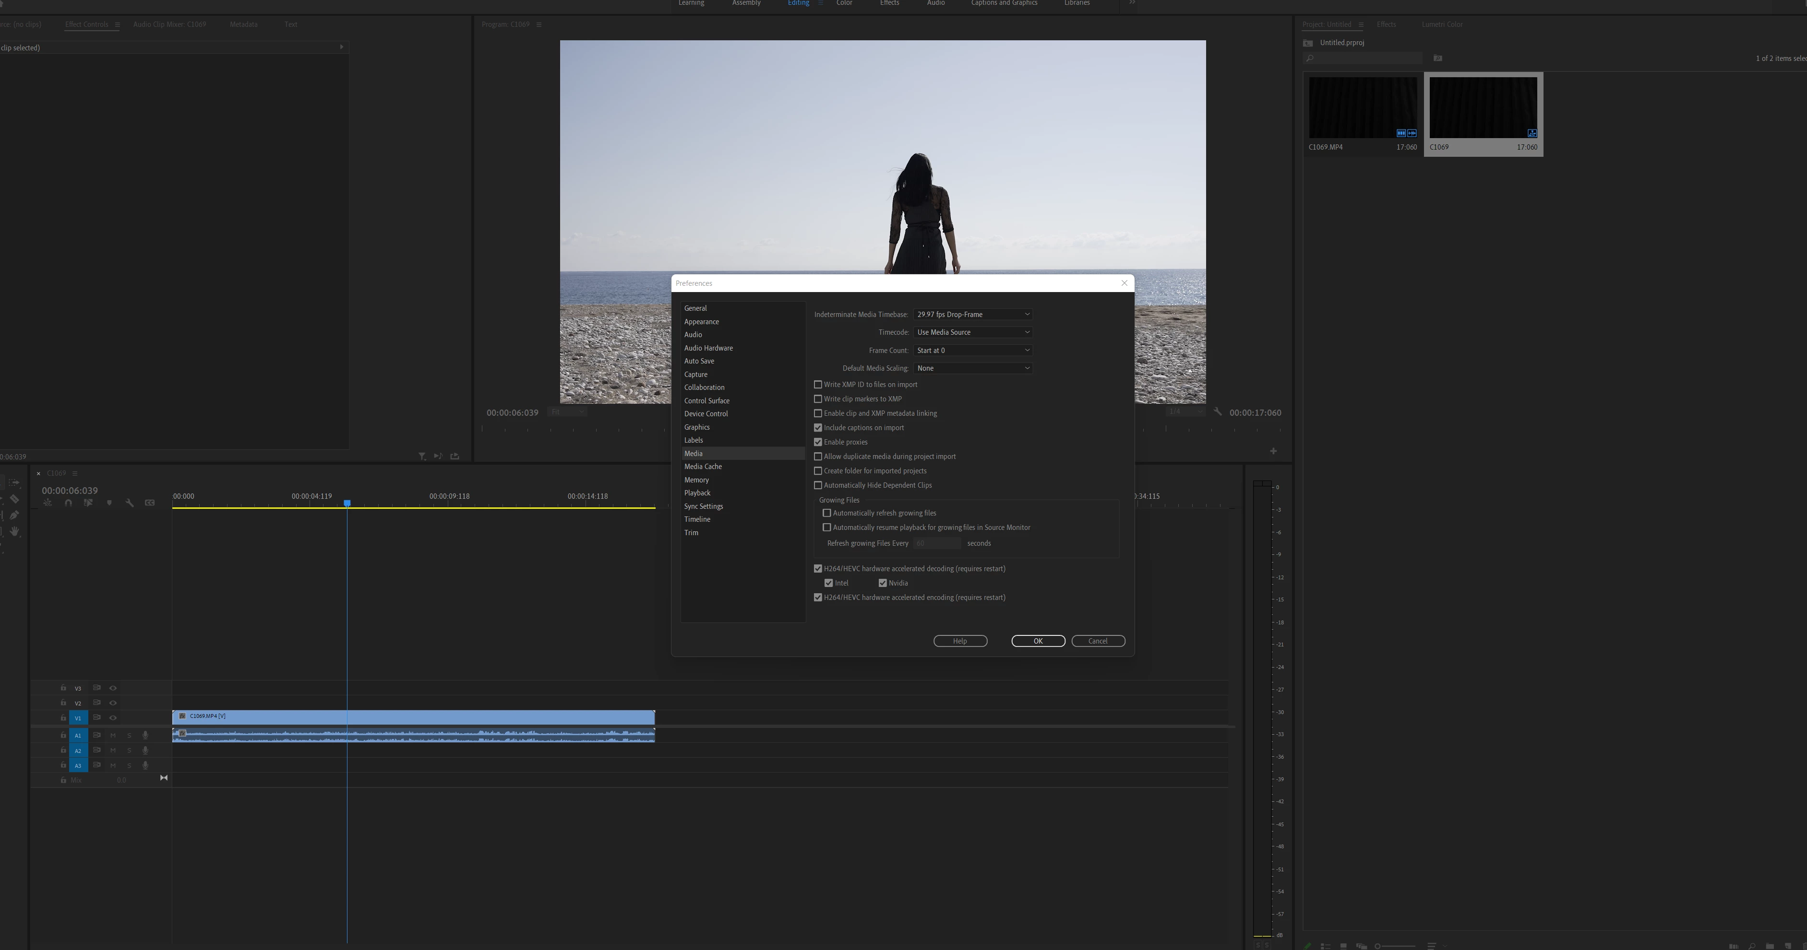Viewport: 1807px width, 950px height.
Task: Click the closed captions CC icon
Action: click(x=149, y=503)
